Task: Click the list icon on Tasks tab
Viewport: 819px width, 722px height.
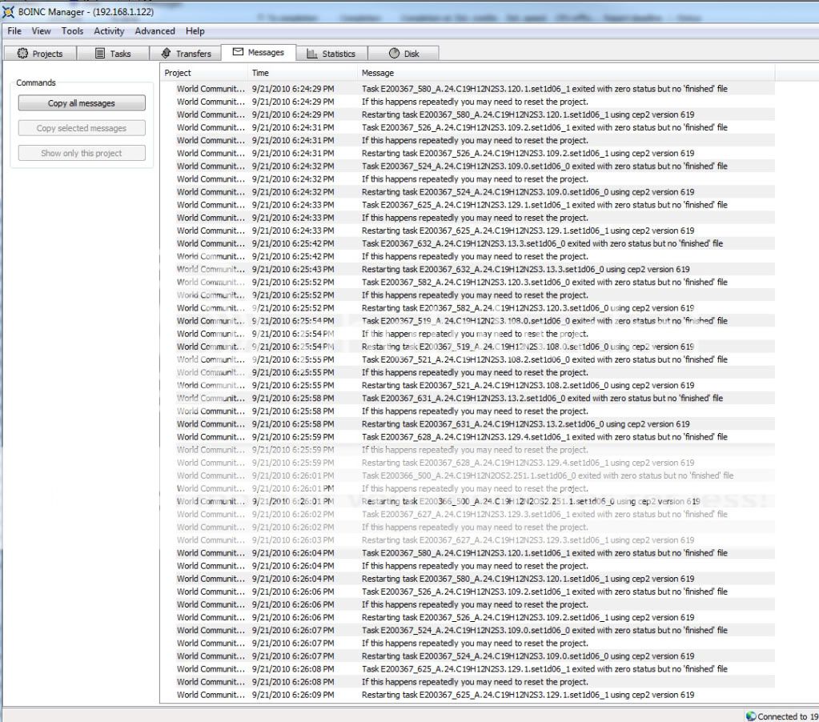Action: pyautogui.click(x=100, y=54)
